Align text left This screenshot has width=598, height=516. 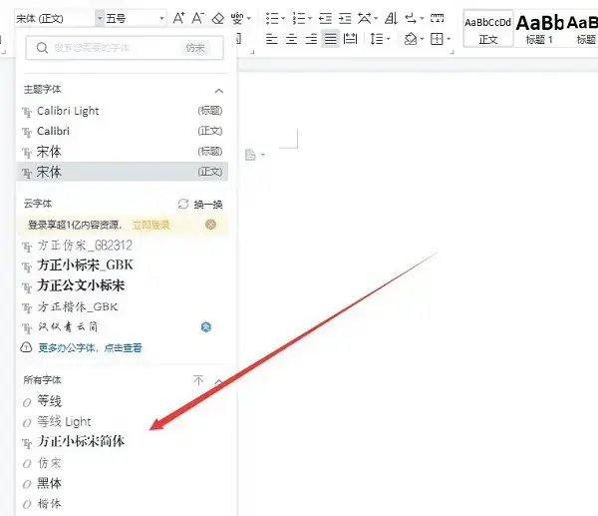(271, 39)
